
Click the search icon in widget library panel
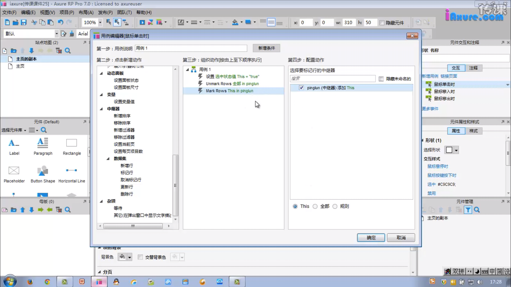click(44, 130)
